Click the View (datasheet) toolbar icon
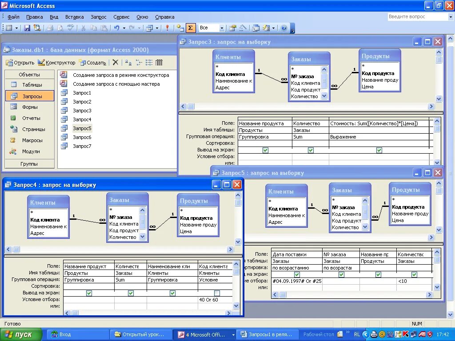 click(9, 28)
